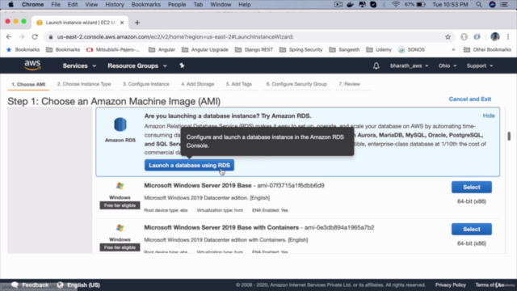Click the battery status icon
This screenshot has width=517, height=291.
(421, 5)
